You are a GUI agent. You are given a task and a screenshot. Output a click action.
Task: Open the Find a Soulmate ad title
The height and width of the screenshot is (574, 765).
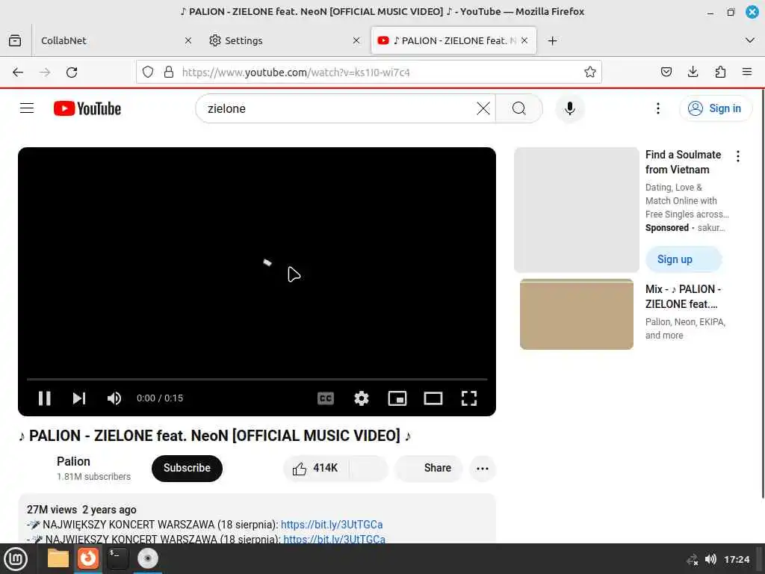[x=683, y=162]
